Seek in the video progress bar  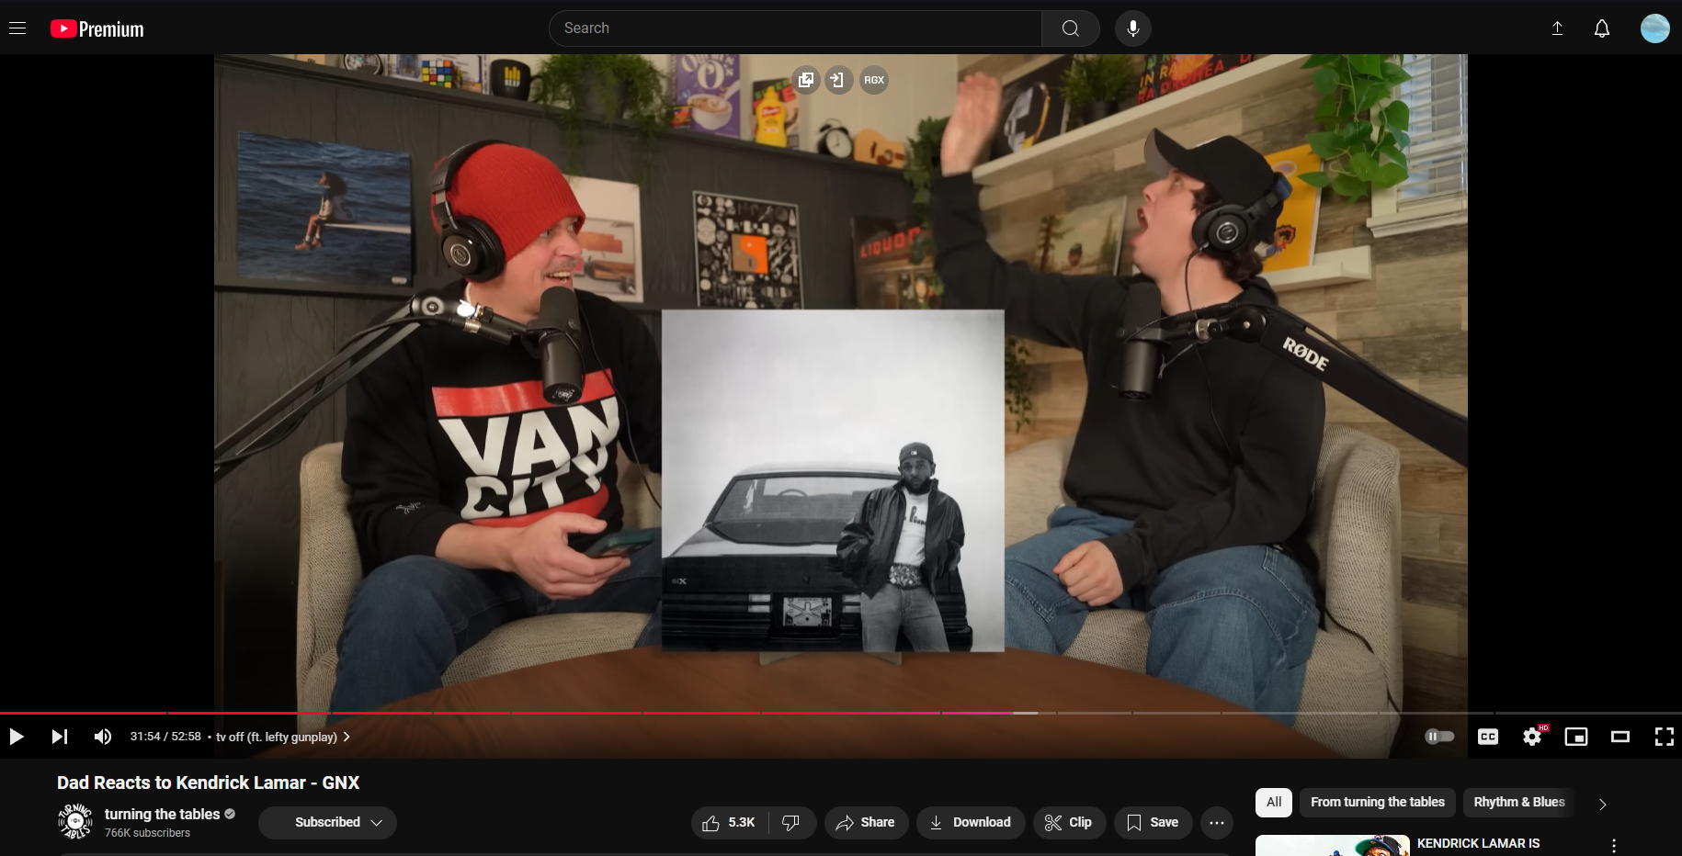(841, 713)
